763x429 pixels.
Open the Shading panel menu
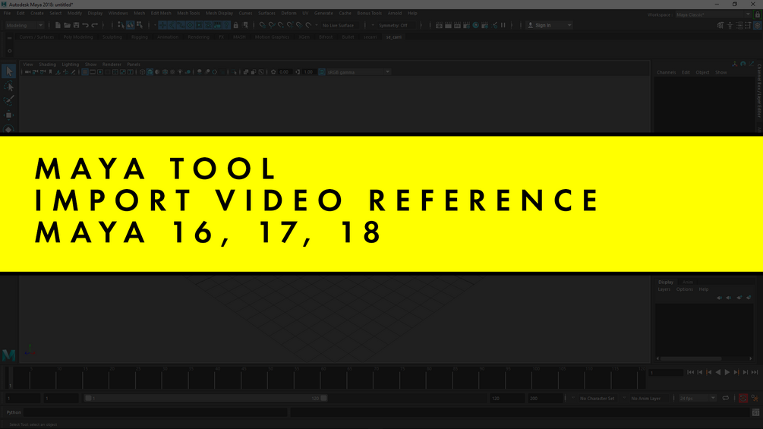click(47, 65)
